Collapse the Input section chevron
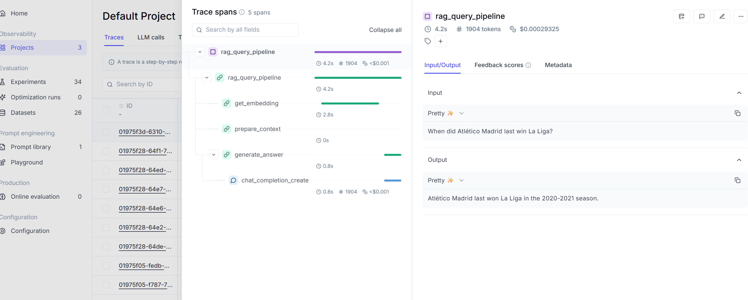This screenshot has width=748, height=300. coord(739,93)
